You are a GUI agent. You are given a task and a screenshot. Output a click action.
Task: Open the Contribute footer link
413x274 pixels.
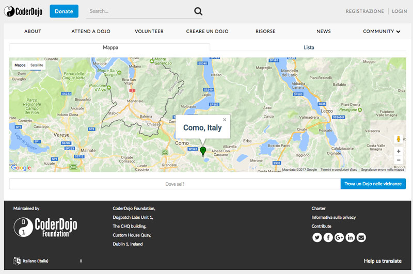click(x=321, y=226)
